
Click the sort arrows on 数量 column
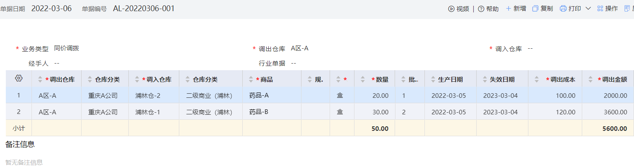(x=363, y=80)
